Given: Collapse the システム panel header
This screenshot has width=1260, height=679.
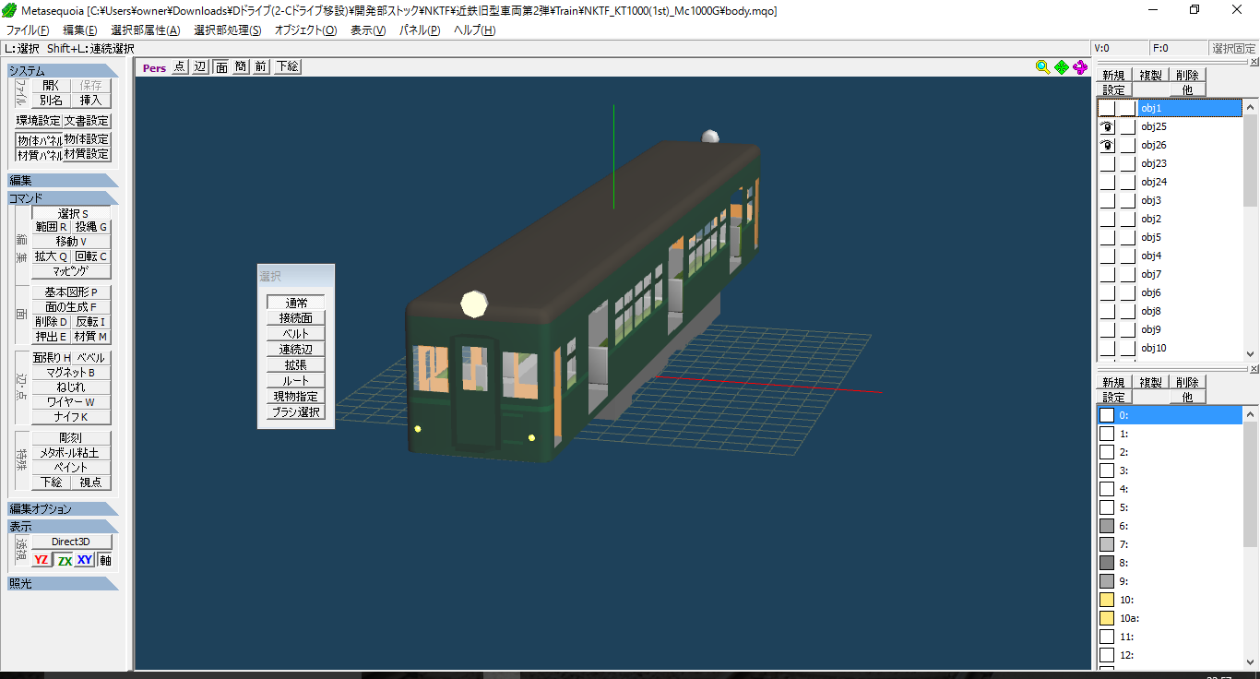Looking at the screenshot, I should [x=63, y=71].
